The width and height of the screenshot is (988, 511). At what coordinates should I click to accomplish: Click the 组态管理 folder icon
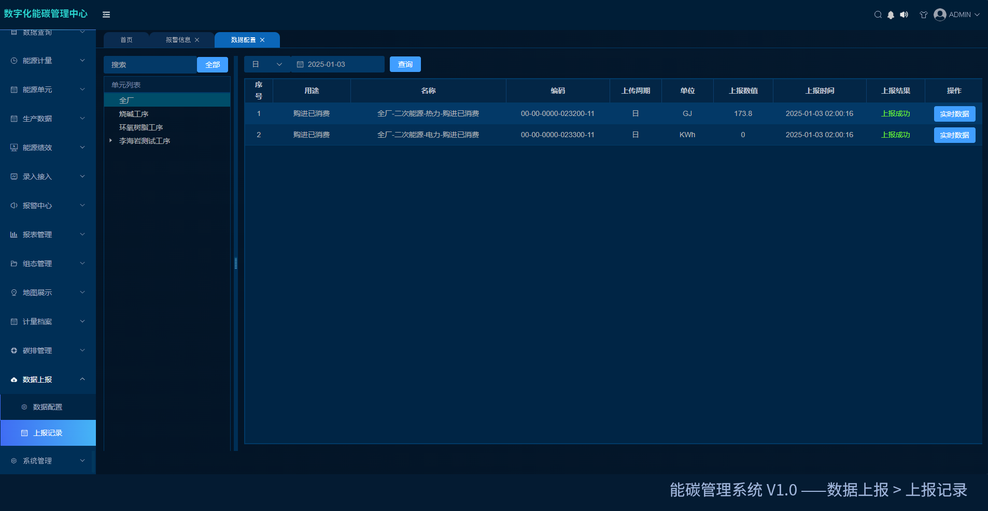(x=14, y=264)
